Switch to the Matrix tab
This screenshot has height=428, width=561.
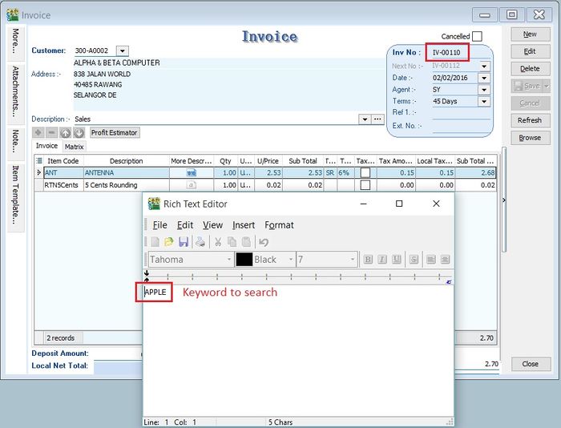click(74, 147)
